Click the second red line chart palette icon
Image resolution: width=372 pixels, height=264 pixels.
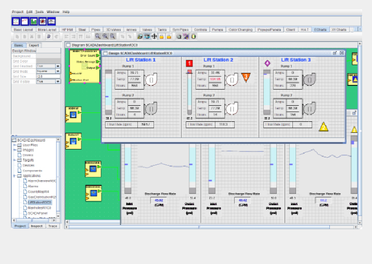[25, 21]
